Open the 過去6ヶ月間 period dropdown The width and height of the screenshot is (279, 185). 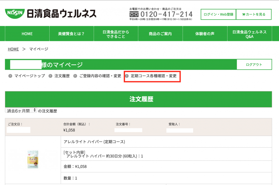pyautogui.click(x=21, y=111)
